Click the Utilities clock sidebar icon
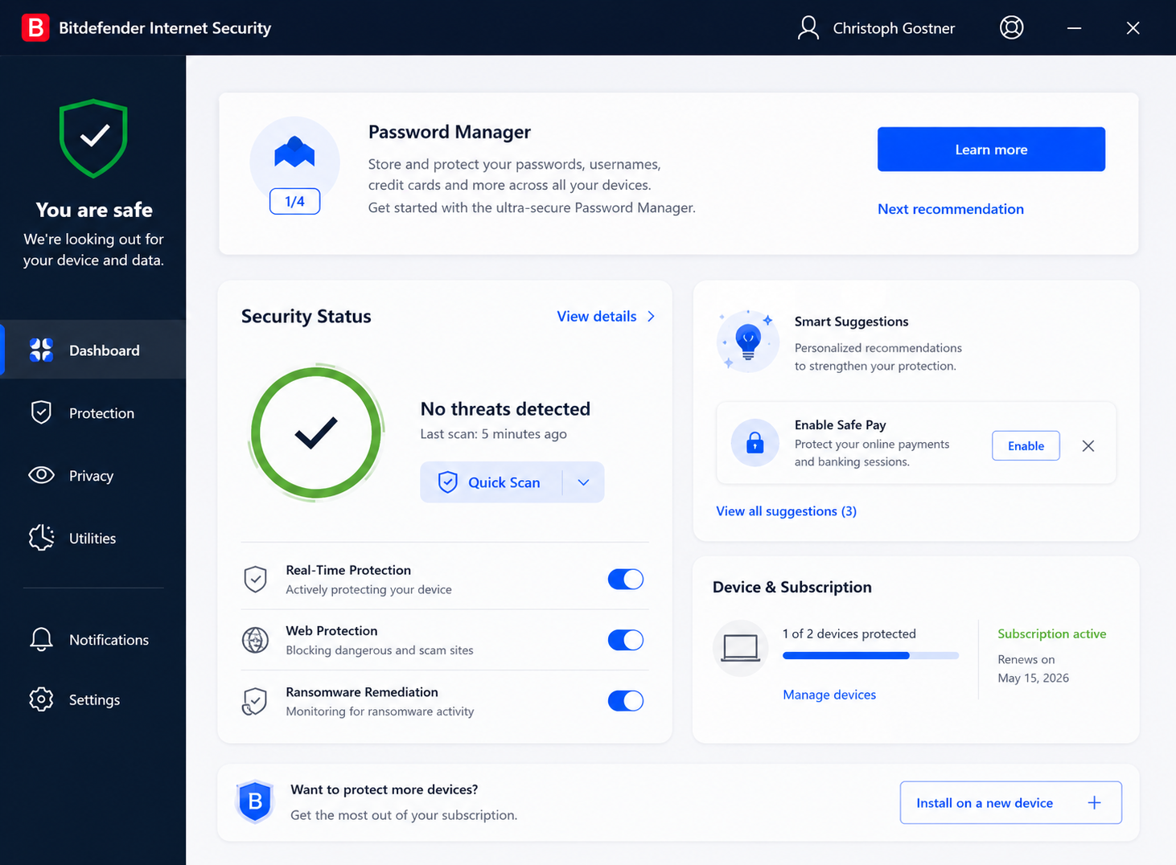Viewport: 1176px width, 865px height. pos(41,538)
